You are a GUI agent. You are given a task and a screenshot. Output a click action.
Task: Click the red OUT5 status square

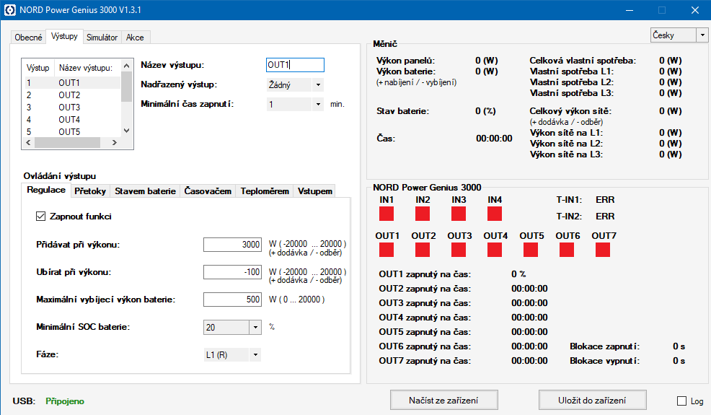tap(531, 250)
